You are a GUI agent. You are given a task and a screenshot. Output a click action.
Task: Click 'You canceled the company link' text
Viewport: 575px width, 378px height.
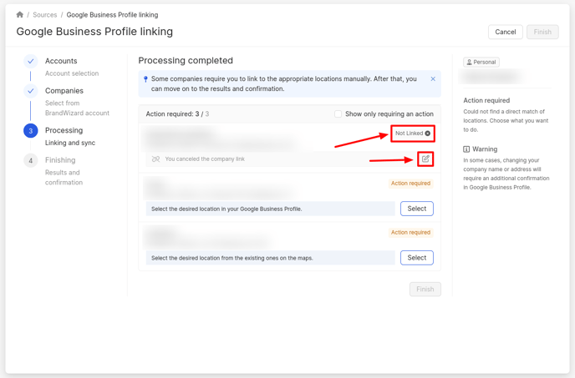[x=205, y=159]
